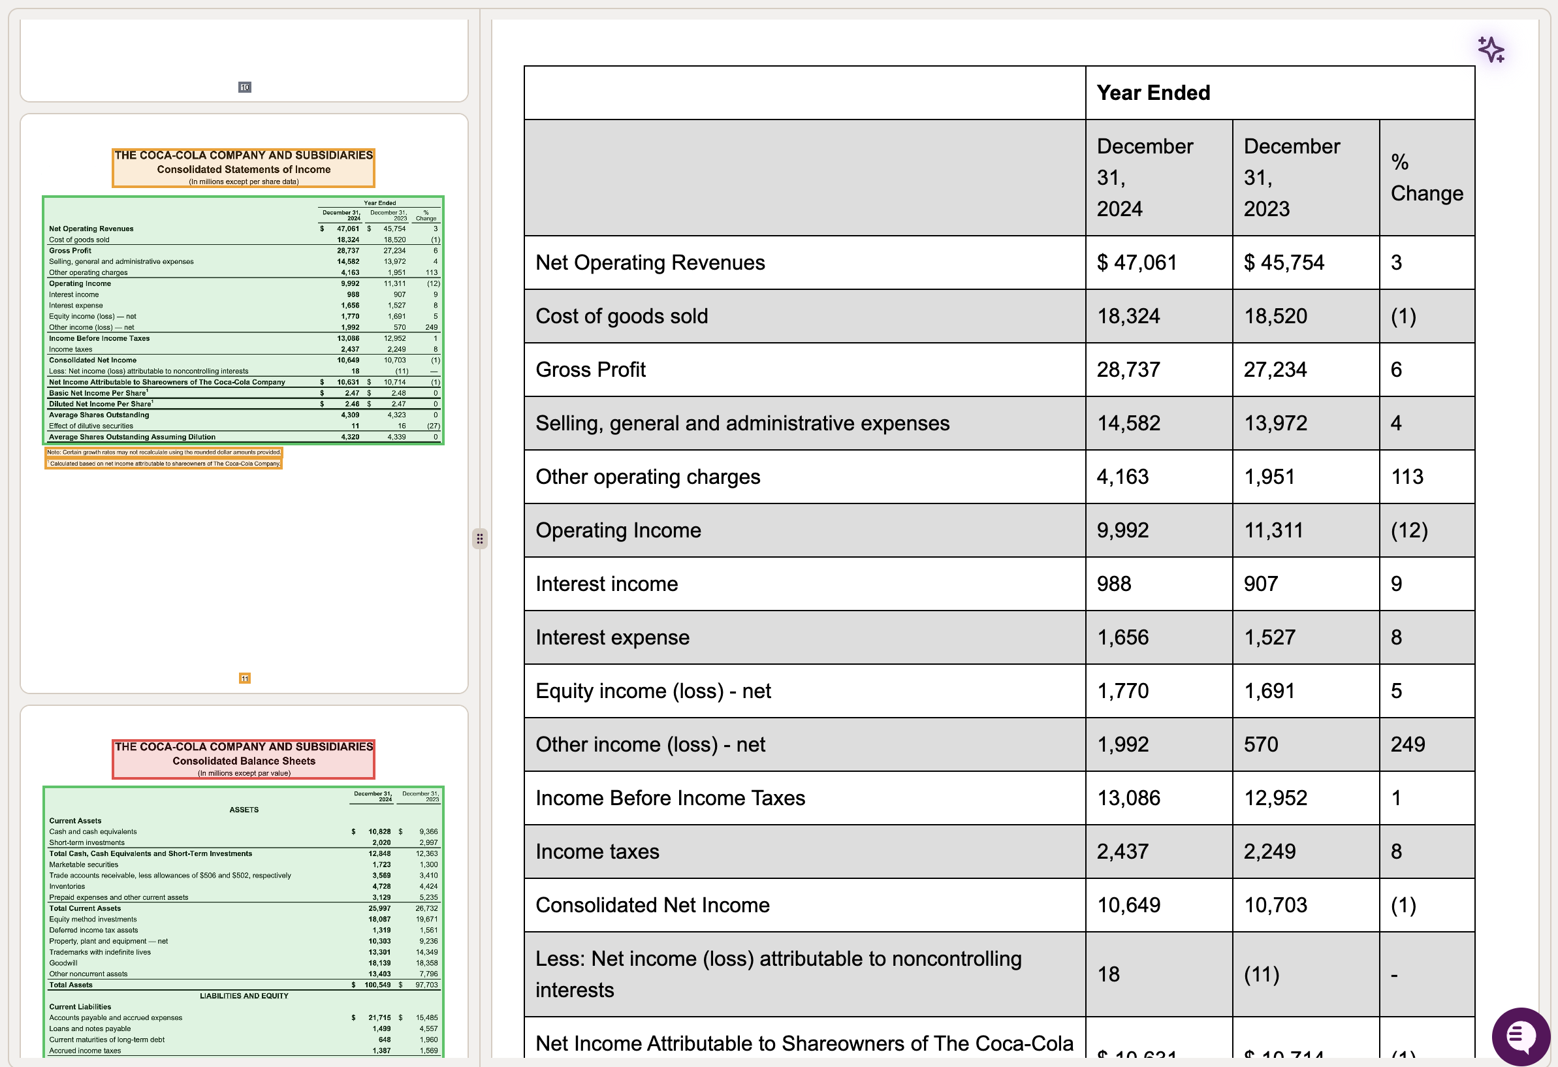The width and height of the screenshot is (1558, 1067).
Task: Click the '11,311' cell
Action: pyautogui.click(x=1305, y=531)
